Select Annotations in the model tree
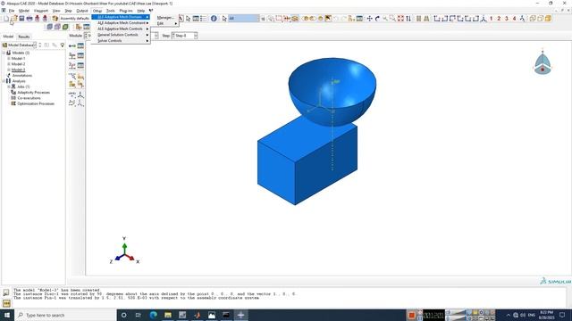 21,75
